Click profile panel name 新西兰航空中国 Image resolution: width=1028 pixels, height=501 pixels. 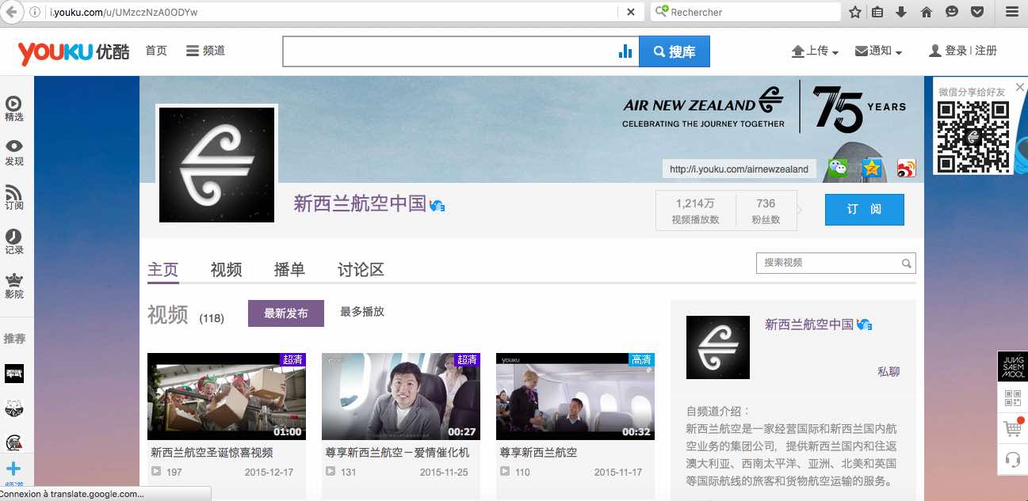click(809, 324)
